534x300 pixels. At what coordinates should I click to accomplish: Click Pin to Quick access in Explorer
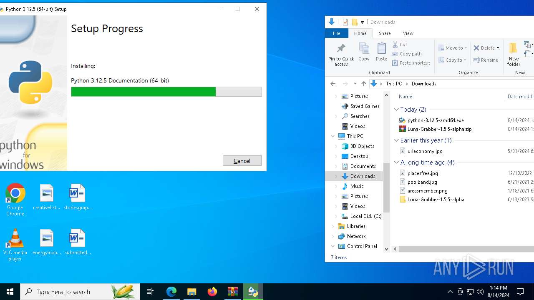pyautogui.click(x=341, y=55)
